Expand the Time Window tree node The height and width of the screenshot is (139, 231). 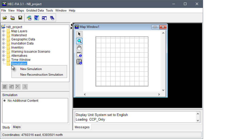point(4,60)
